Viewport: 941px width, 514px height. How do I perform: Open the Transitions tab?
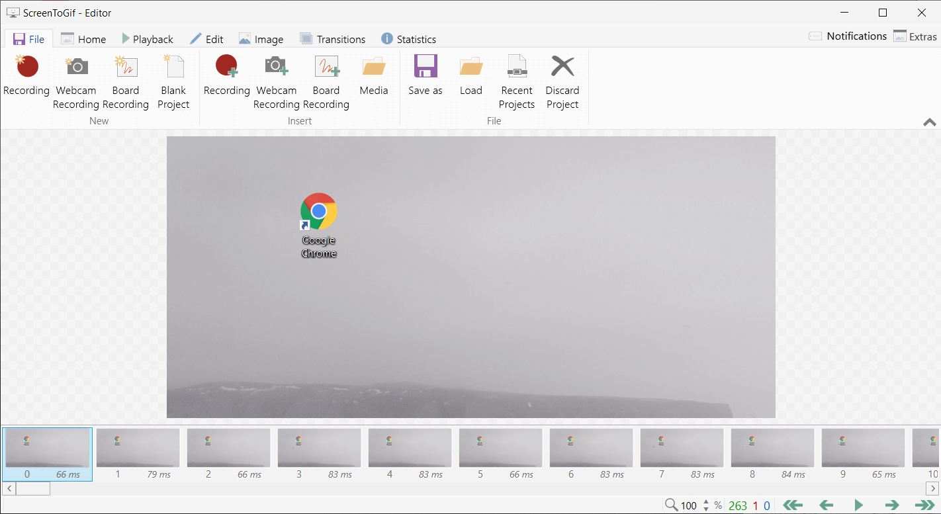[332, 39]
